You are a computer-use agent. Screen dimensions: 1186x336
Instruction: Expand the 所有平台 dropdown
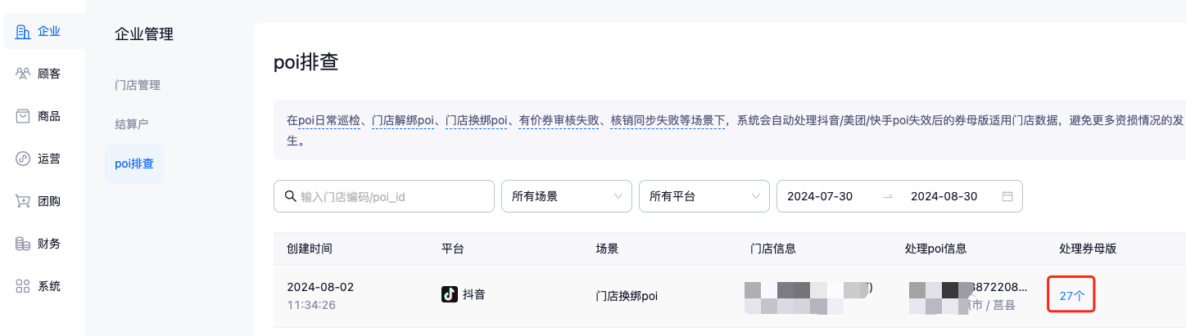point(704,196)
